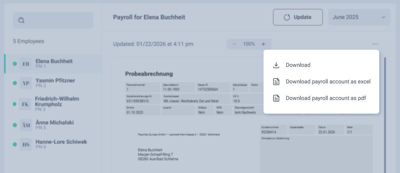Image resolution: width=400 pixels, height=173 pixels.
Task: Select employee Yasmin Pfitzner
Action: 55,83
